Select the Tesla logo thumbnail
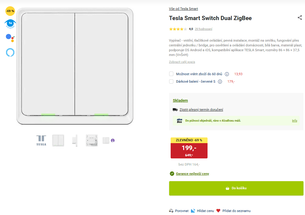The height and width of the screenshot is (215, 305). pyautogui.click(x=41, y=140)
